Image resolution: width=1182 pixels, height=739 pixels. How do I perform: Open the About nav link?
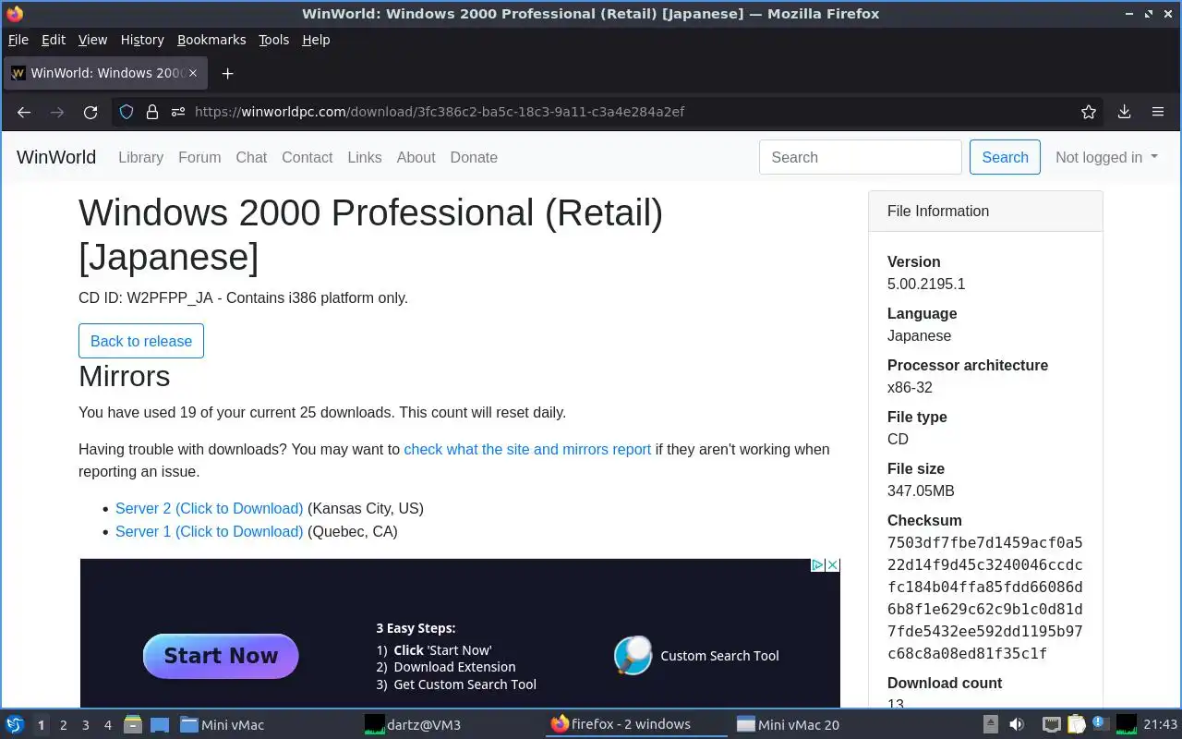[x=416, y=157]
